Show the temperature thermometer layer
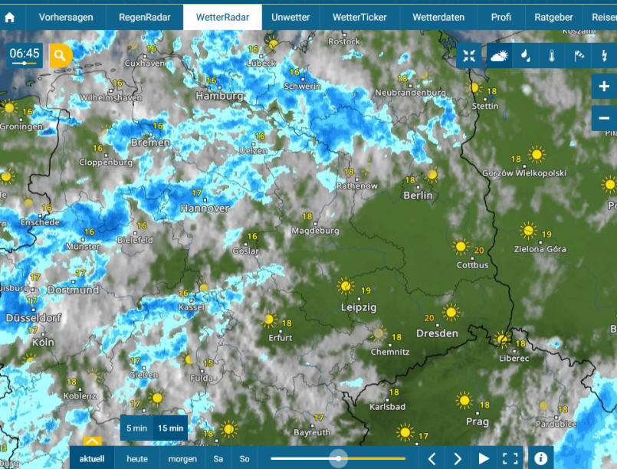This screenshot has height=469, width=617. coord(552,55)
